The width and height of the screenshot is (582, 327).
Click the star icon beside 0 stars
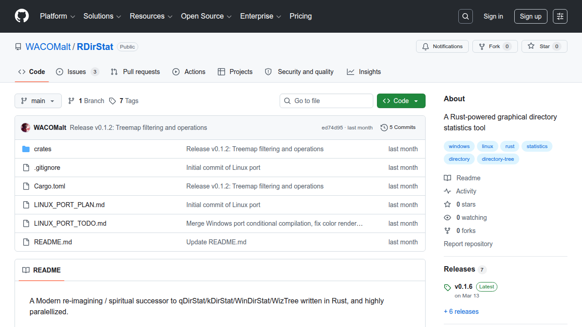(447, 204)
